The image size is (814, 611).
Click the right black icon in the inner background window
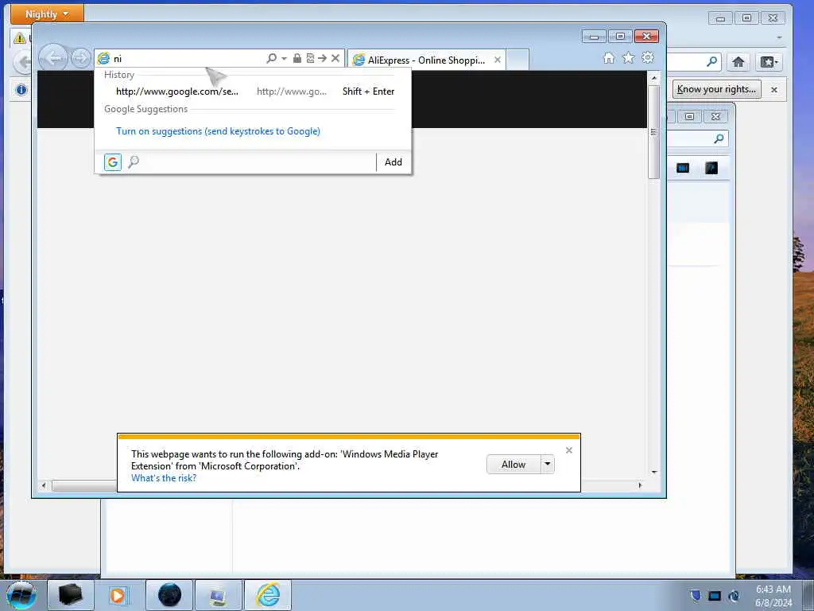(x=711, y=168)
